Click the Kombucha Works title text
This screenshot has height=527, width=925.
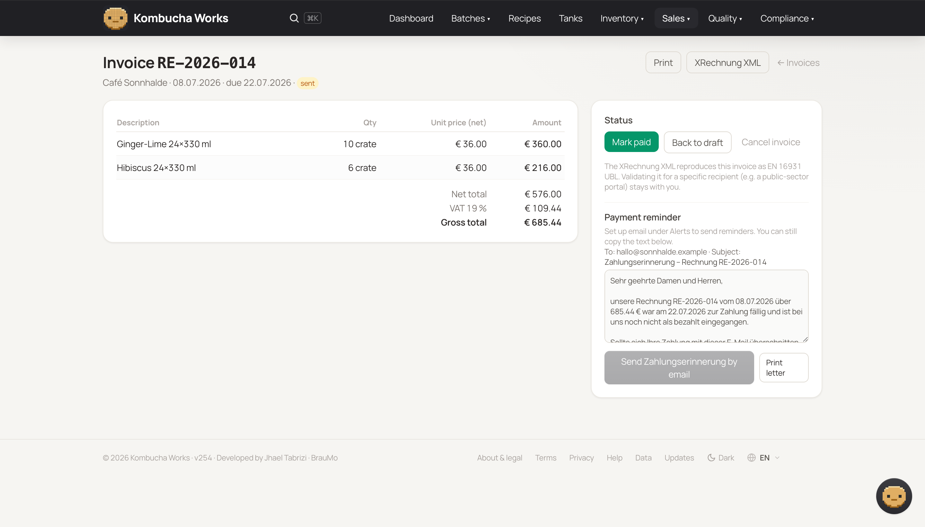pyautogui.click(x=181, y=18)
